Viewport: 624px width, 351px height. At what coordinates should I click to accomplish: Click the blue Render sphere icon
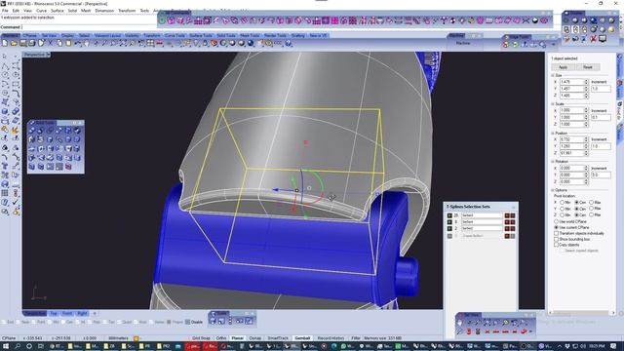(251, 43)
